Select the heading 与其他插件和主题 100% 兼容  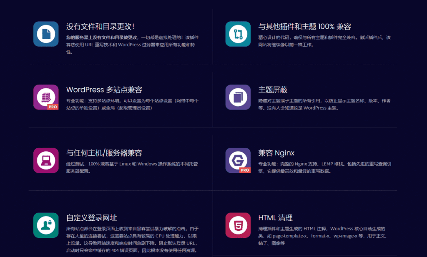pos(304,27)
